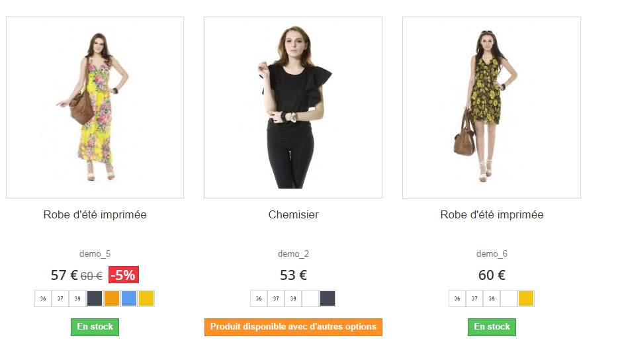Viewport: 618px width, 360px height.
Task: Click the demo_5 product's Robe d'été imprimée title
Action: coord(95,214)
